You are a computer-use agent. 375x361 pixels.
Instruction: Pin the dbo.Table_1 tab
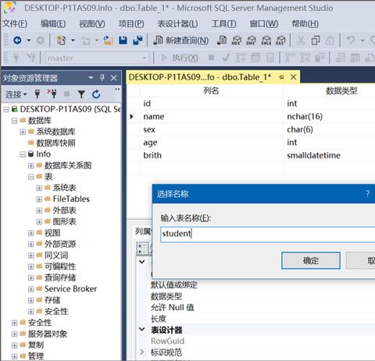(x=281, y=77)
